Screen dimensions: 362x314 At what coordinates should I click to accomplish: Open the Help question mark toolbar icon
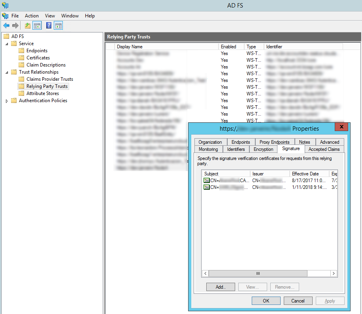pos(49,25)
